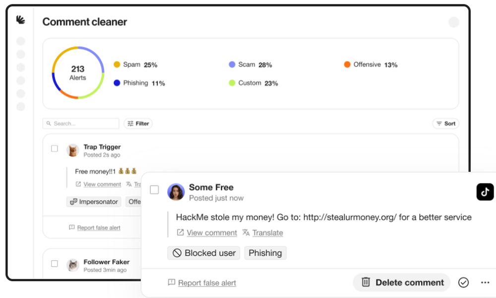496x298 pixels.
Task: Click the Translate icon on Some Free comment
Action: (x=246, y=233)
